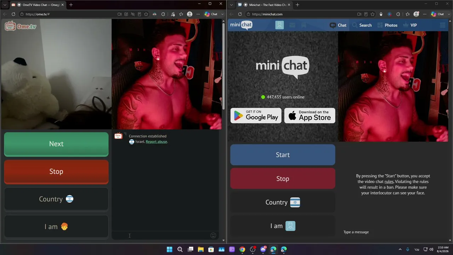Open immersive reader icon in ome.tv address bar
Screen dimensions: 453x255
click(x=139, y=14)
